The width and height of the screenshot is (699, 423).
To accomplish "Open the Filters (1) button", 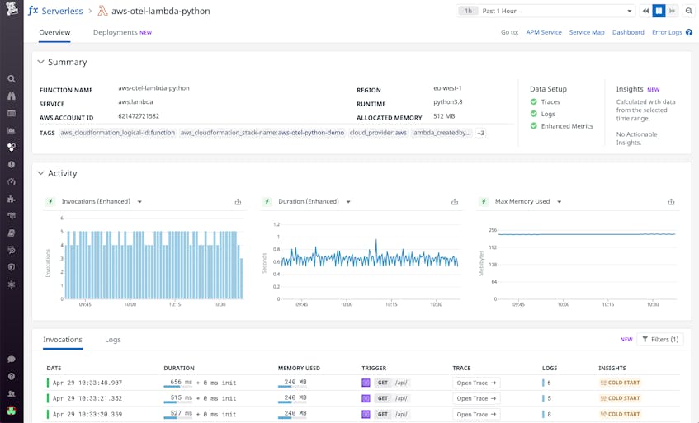I will pos(660,339).
